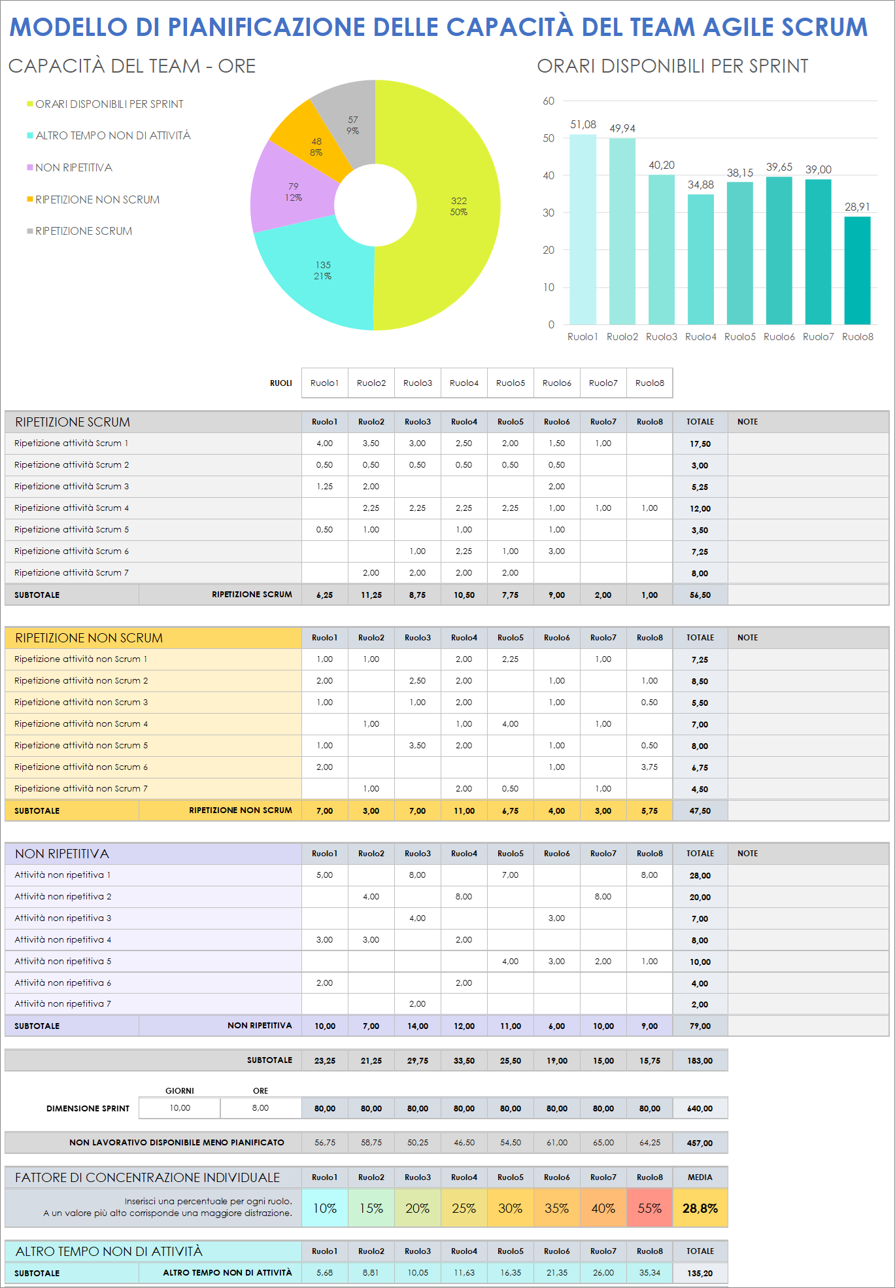Click the 56,50 Scrum subtotal total

(x=700, y=595)
